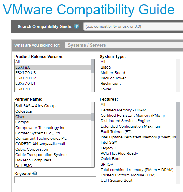
Task: Choose Rackmount system type
Action: [x=138, y=83]
